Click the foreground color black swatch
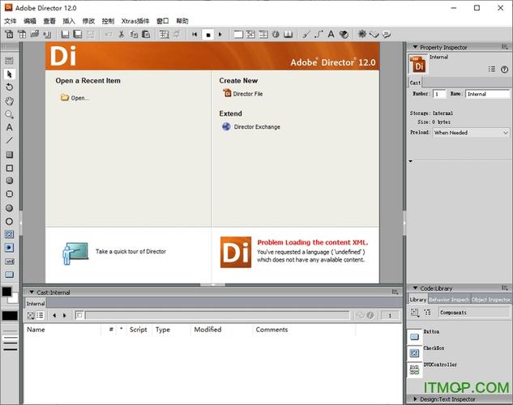 (6, 292)
